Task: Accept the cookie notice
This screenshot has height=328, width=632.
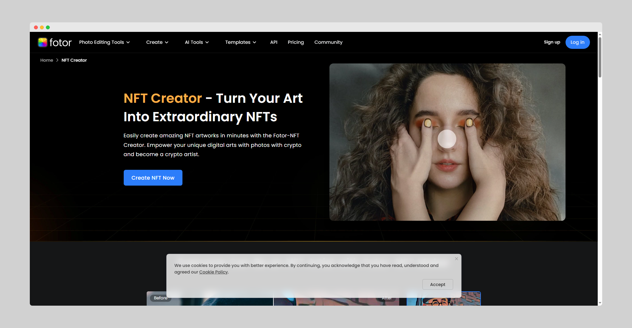Action: click(x=438, y=285)
